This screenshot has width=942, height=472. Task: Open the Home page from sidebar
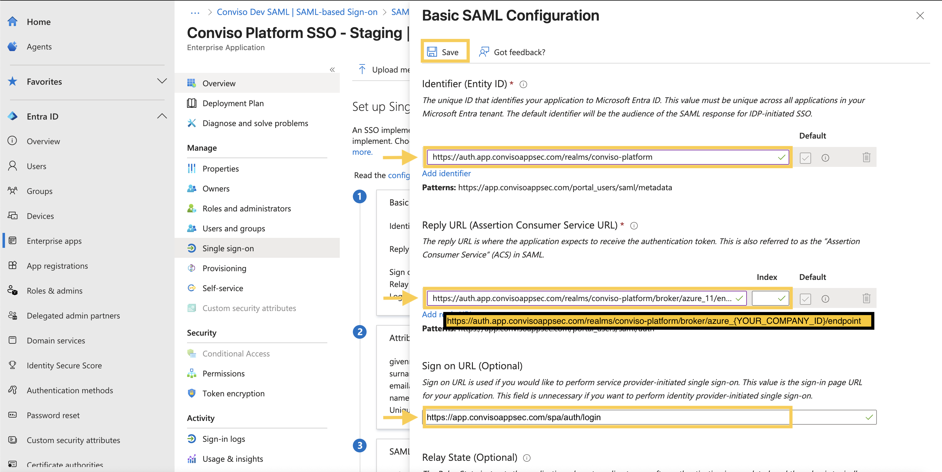pyautogui.click(x=38, y=21)
